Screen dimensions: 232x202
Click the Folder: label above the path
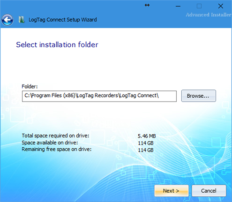coord(30,87)
